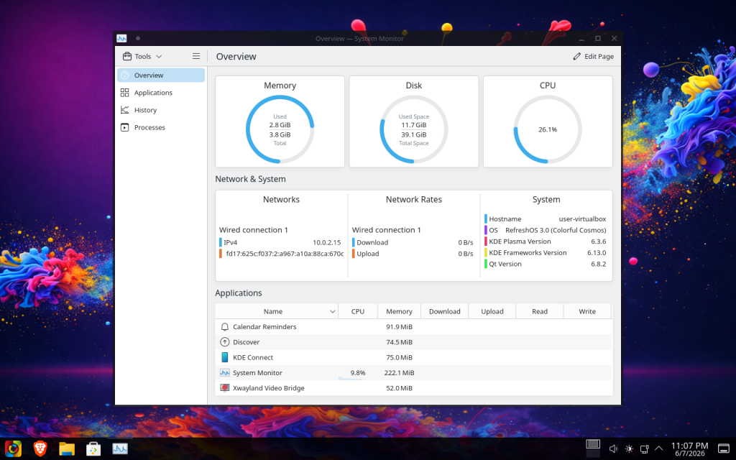Click the Applications grid icon in sidebar
The image size is (736, 460).
pyautogui.click(x=124, y=93)
